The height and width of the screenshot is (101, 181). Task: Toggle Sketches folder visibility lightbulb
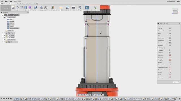(x=7, y=40)
